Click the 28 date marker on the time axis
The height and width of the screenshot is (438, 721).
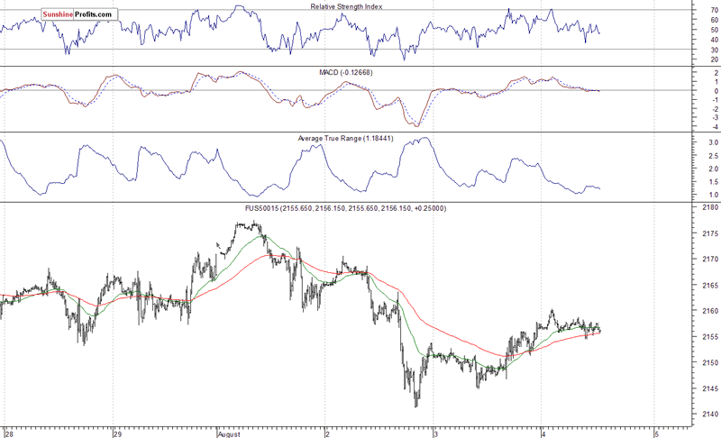coord(8,433)
